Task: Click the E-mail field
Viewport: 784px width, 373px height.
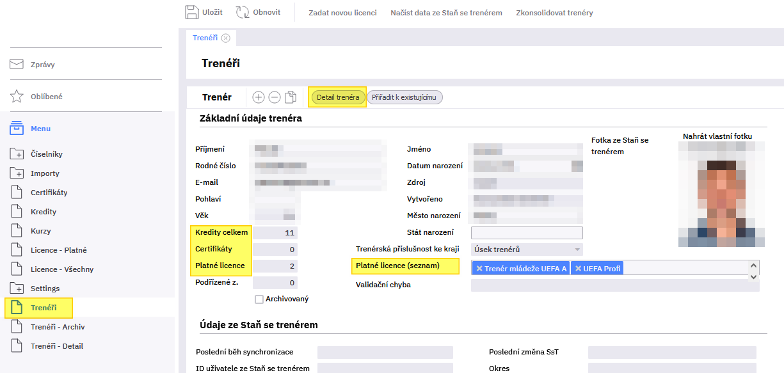Action: pos(320,183)
